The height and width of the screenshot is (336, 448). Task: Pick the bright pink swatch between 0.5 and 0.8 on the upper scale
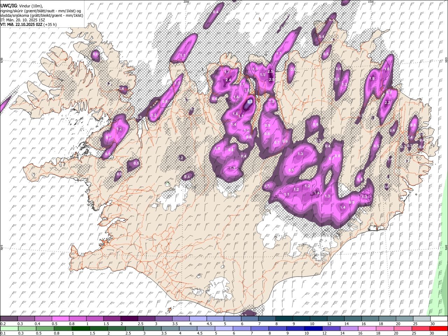click(60, 318)
